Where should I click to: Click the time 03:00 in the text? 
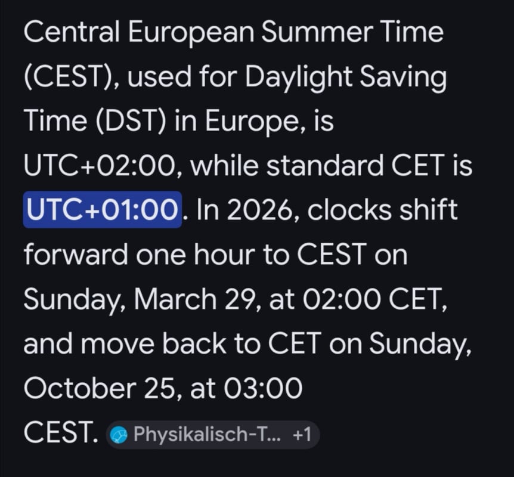coord(263,389)
